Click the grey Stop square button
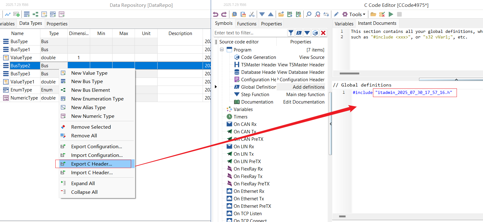Image resolution: width=483 pixels, height=222 pixels. pyautogui.click(x=399, y=14)
